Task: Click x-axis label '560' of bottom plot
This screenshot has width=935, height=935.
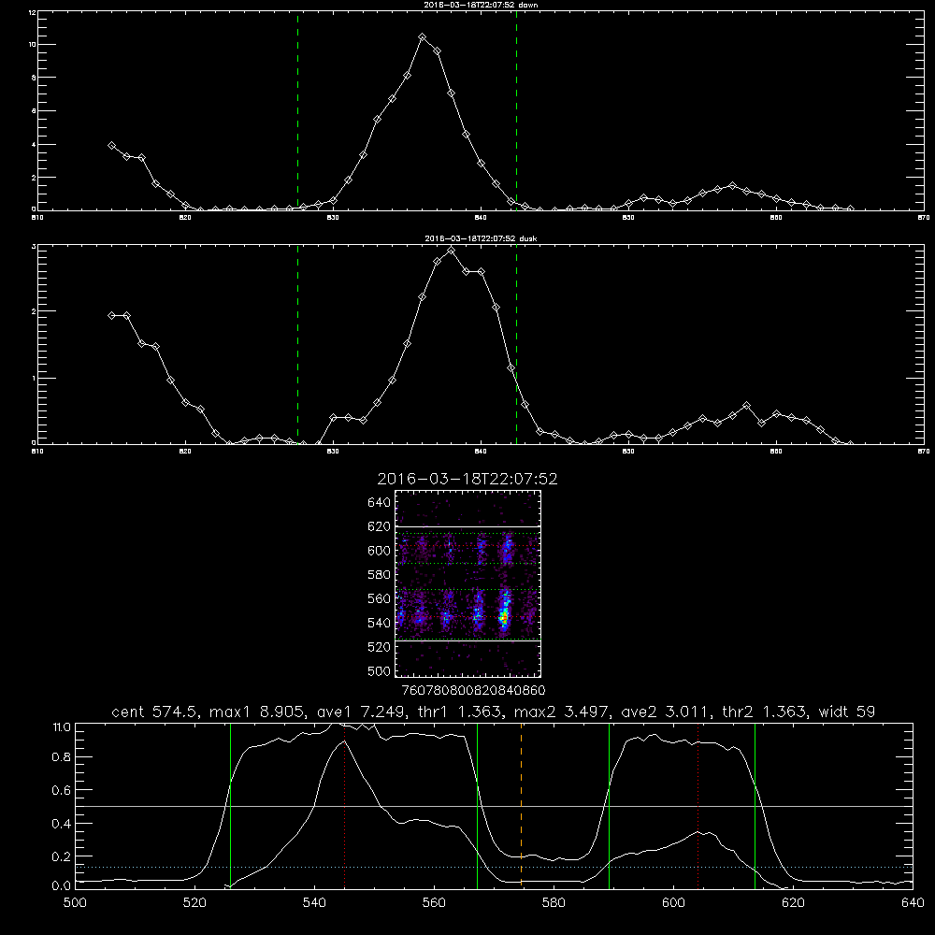Action: [434, 903]
